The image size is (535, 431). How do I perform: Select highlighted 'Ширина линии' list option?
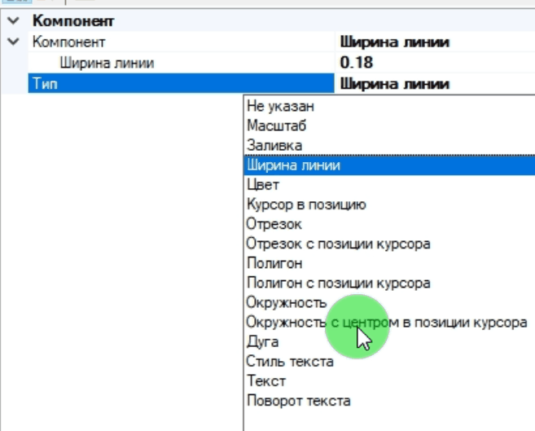(x=293, y=165)
